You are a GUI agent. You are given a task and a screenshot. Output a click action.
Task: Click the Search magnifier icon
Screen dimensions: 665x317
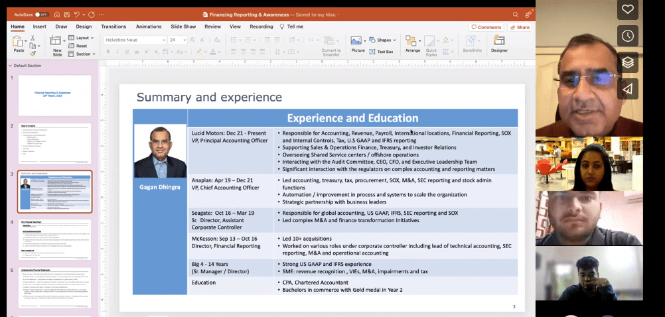(x=515, y=15)
